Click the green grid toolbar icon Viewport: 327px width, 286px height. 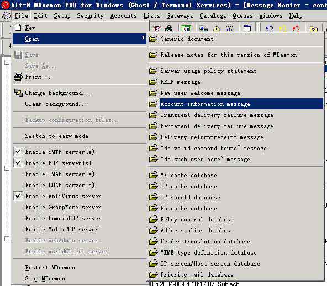coord(186,29)
